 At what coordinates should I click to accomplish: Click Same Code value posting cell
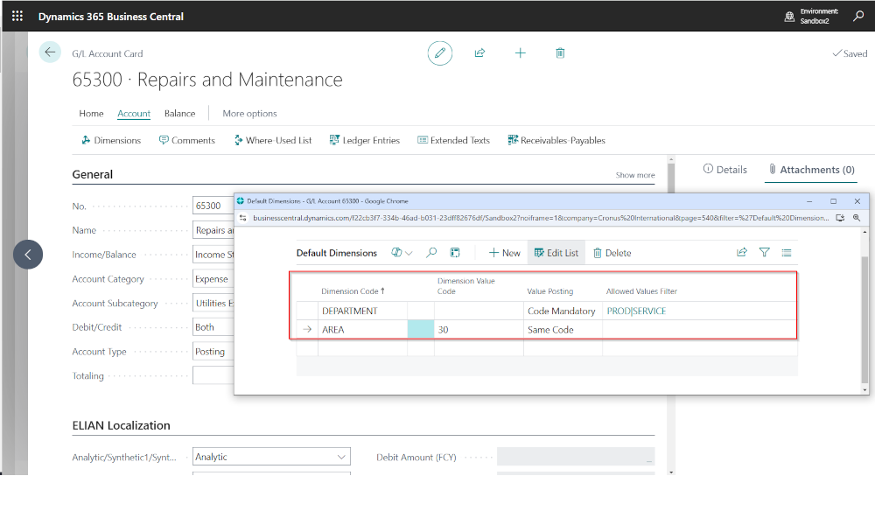[x=563, y=329]
